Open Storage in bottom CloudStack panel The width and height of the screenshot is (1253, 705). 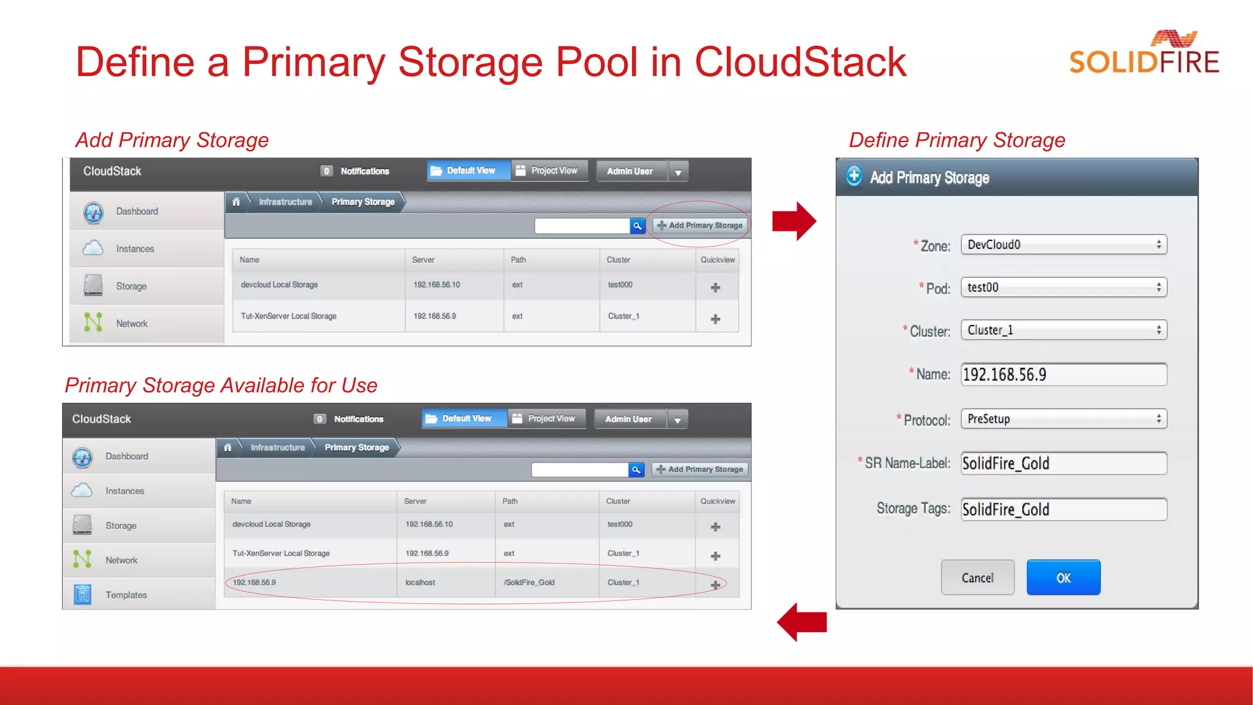click(139, 525)
